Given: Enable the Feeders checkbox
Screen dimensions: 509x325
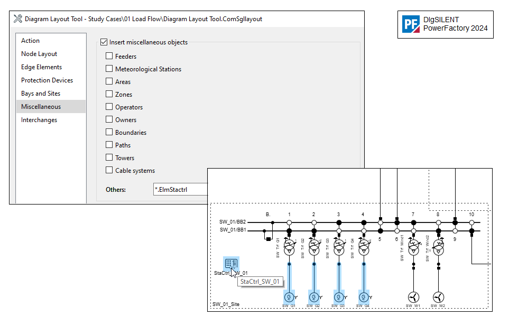Looking at the screenshot, I should pos(109,56).
